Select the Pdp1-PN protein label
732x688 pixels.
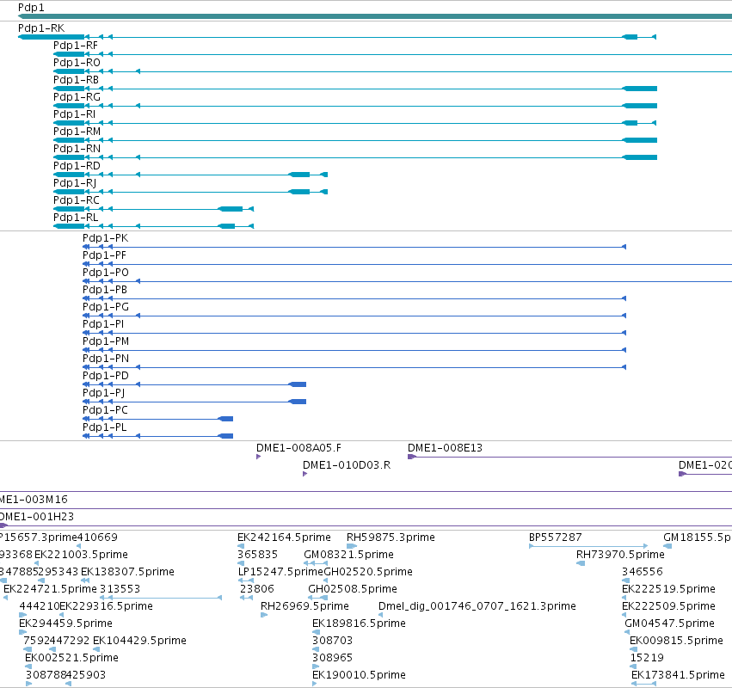click(x=106, y=359)
